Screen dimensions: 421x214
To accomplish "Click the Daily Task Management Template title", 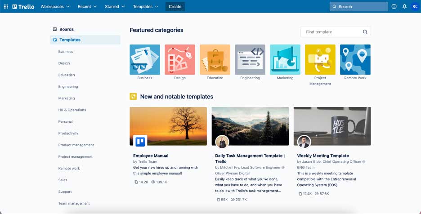I will [x=250, y=159].
